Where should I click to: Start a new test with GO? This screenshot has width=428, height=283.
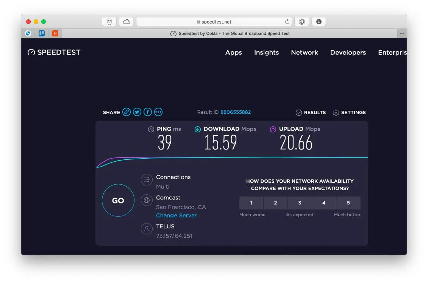coord(118,200)
